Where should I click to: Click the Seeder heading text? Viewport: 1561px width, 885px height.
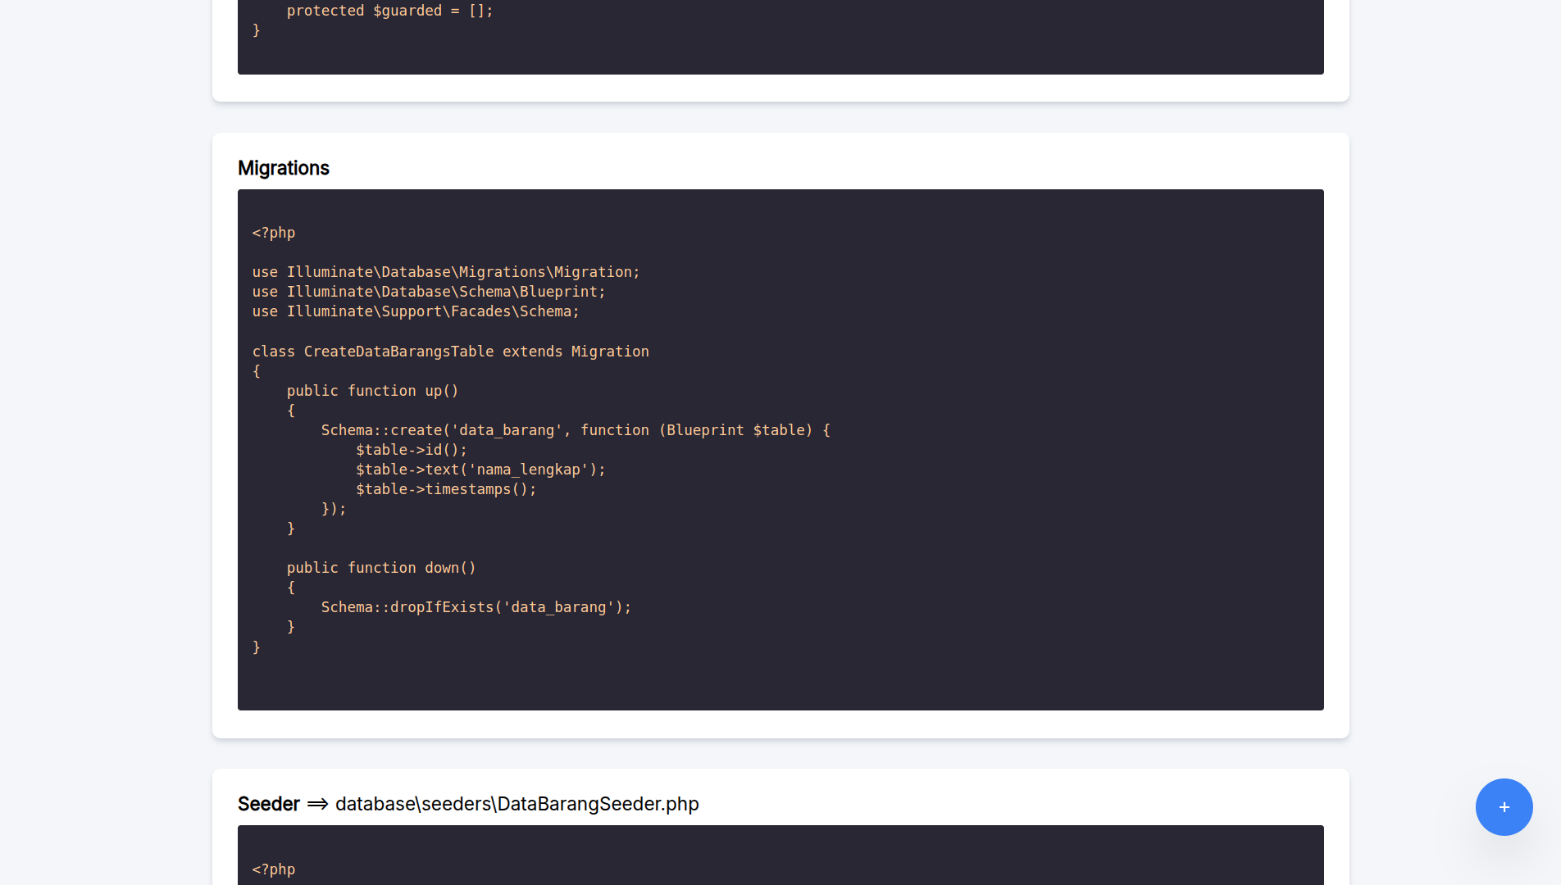(x=268, y=804)
